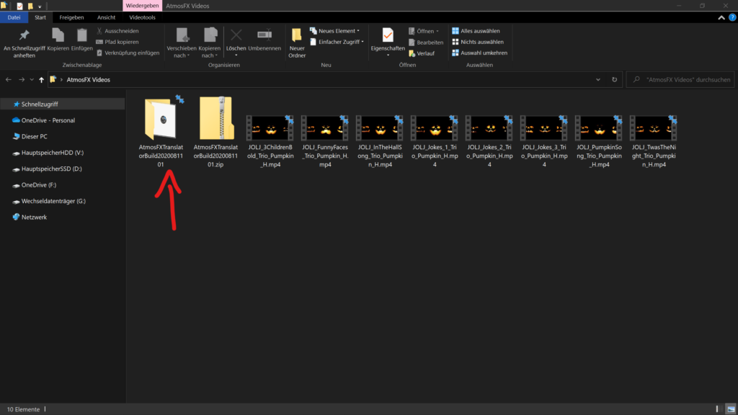Viewport: 738px width, 415px height.
Task: Switch to the Freigeben tab
Action: coord(71,17)
